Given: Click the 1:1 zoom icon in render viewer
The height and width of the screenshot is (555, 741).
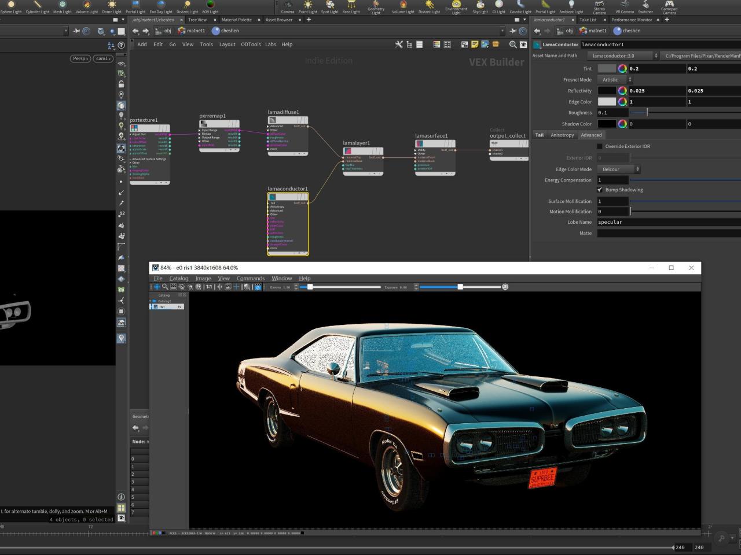Looking at the screenshot, I should 208,287.
